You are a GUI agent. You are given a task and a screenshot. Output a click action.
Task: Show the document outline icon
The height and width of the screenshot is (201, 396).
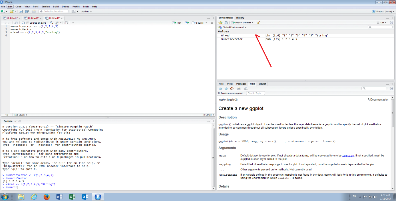tap(212, 23)
